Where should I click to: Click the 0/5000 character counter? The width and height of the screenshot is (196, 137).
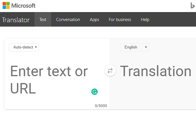tap(101, 106)
